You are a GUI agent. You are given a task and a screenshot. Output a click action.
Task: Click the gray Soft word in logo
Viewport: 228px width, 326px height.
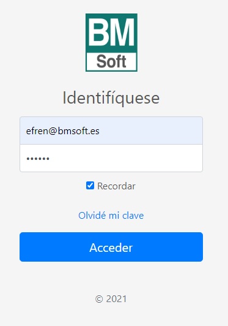coord(111,61)
